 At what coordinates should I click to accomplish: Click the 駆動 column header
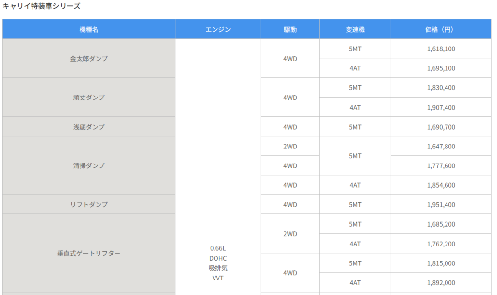pyautogui.click(x=290, y=29)
